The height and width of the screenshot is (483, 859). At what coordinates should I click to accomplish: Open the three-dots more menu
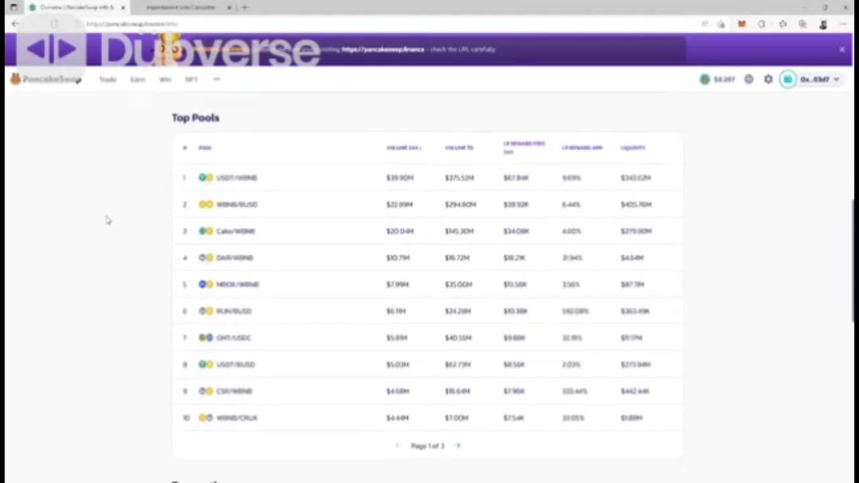click(216, 79)
